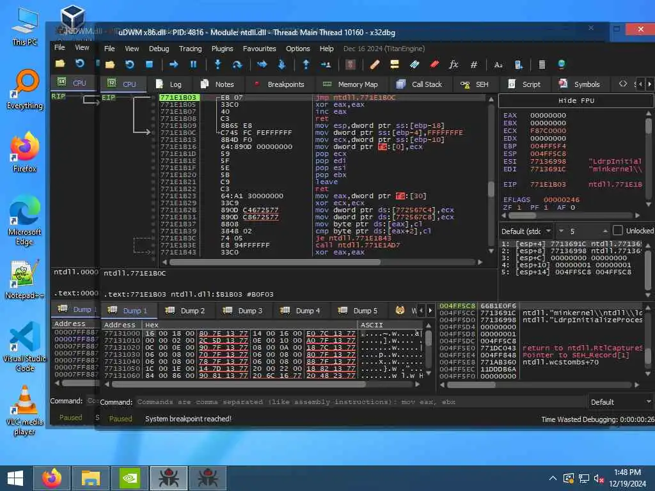This screenshot has height=491, width=655.
Task: Click the Step over icon
Action: coord(237,65)
